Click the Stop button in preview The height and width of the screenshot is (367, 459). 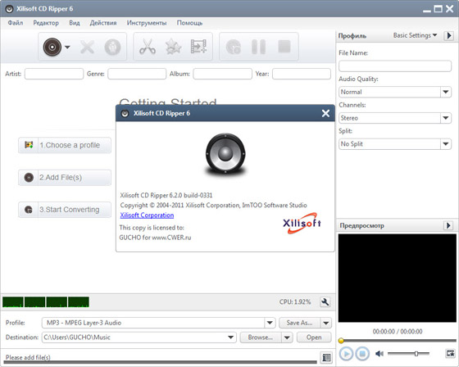point(362,354)
